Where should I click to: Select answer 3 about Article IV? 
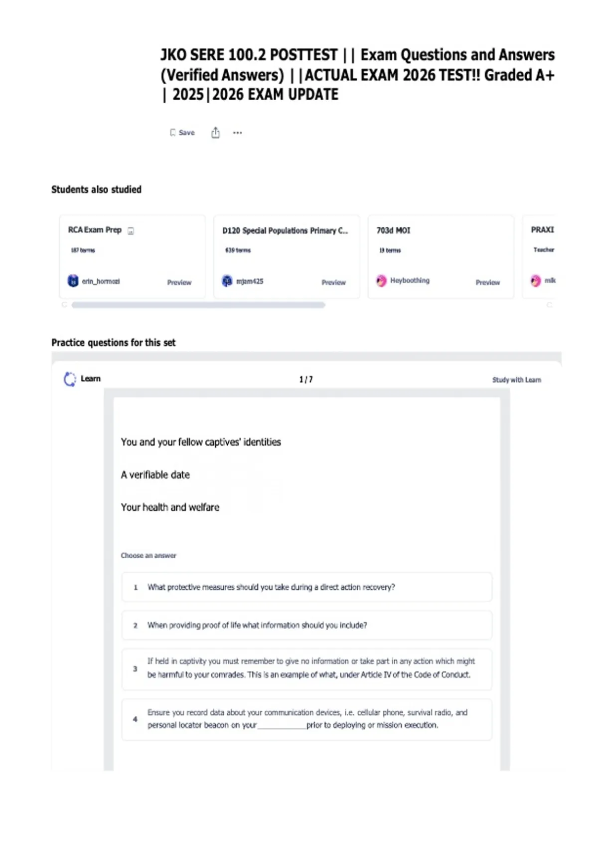(x=306, y=669)
